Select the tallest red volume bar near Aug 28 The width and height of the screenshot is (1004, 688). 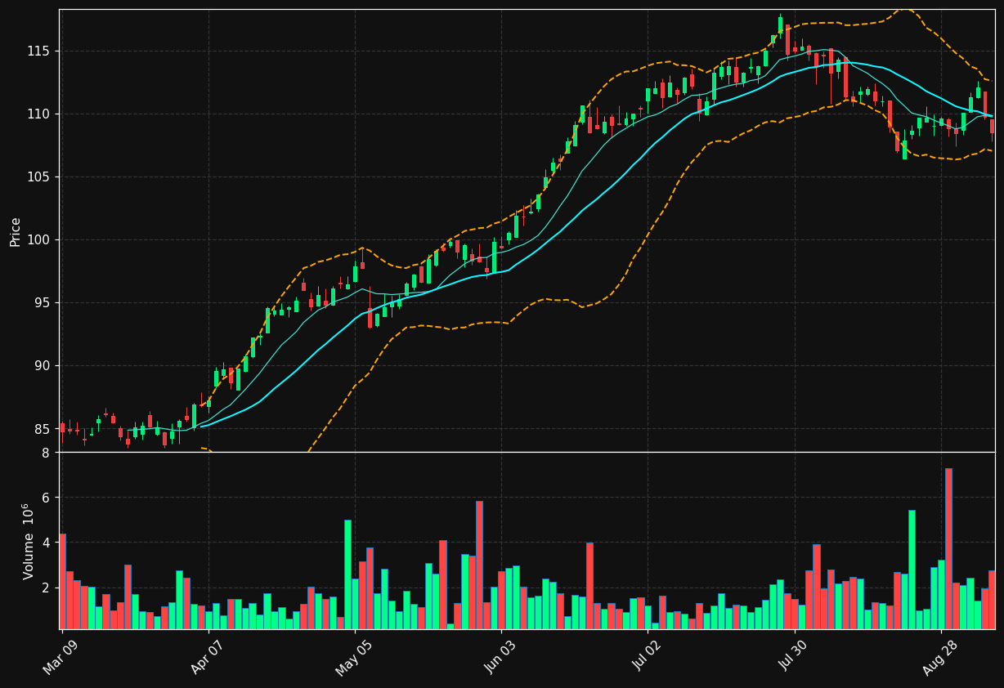pos(948,548)
